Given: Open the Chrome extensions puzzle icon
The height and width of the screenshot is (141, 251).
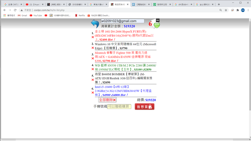Looking at the screenshot, I should click(238, 10).
